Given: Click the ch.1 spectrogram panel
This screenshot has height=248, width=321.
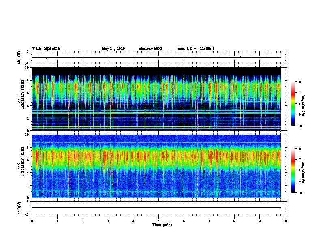Looking at the screenshot, I should tap(156, 99).
